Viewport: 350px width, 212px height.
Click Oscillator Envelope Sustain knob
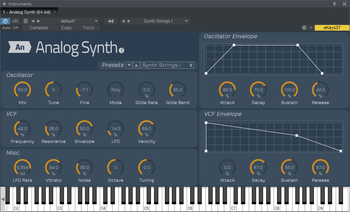[289, 90]
